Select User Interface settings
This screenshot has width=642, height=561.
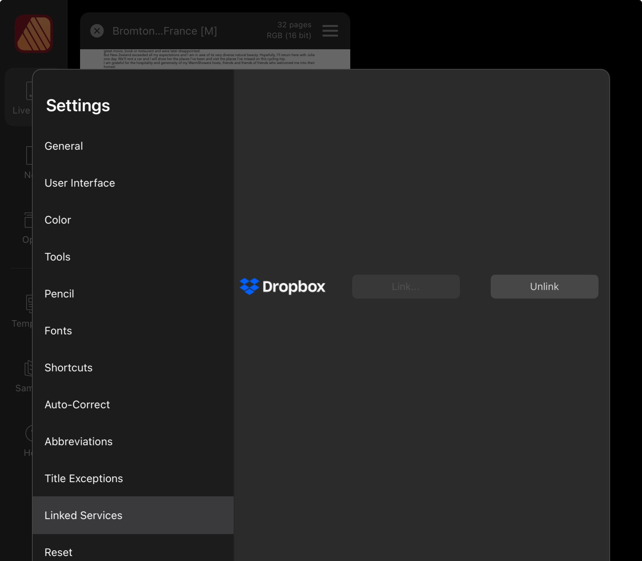pyautogui.click(x=133, y=183)
